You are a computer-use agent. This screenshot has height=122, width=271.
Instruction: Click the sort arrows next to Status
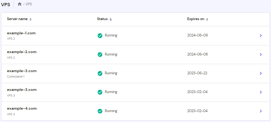[x=111, y=19]
